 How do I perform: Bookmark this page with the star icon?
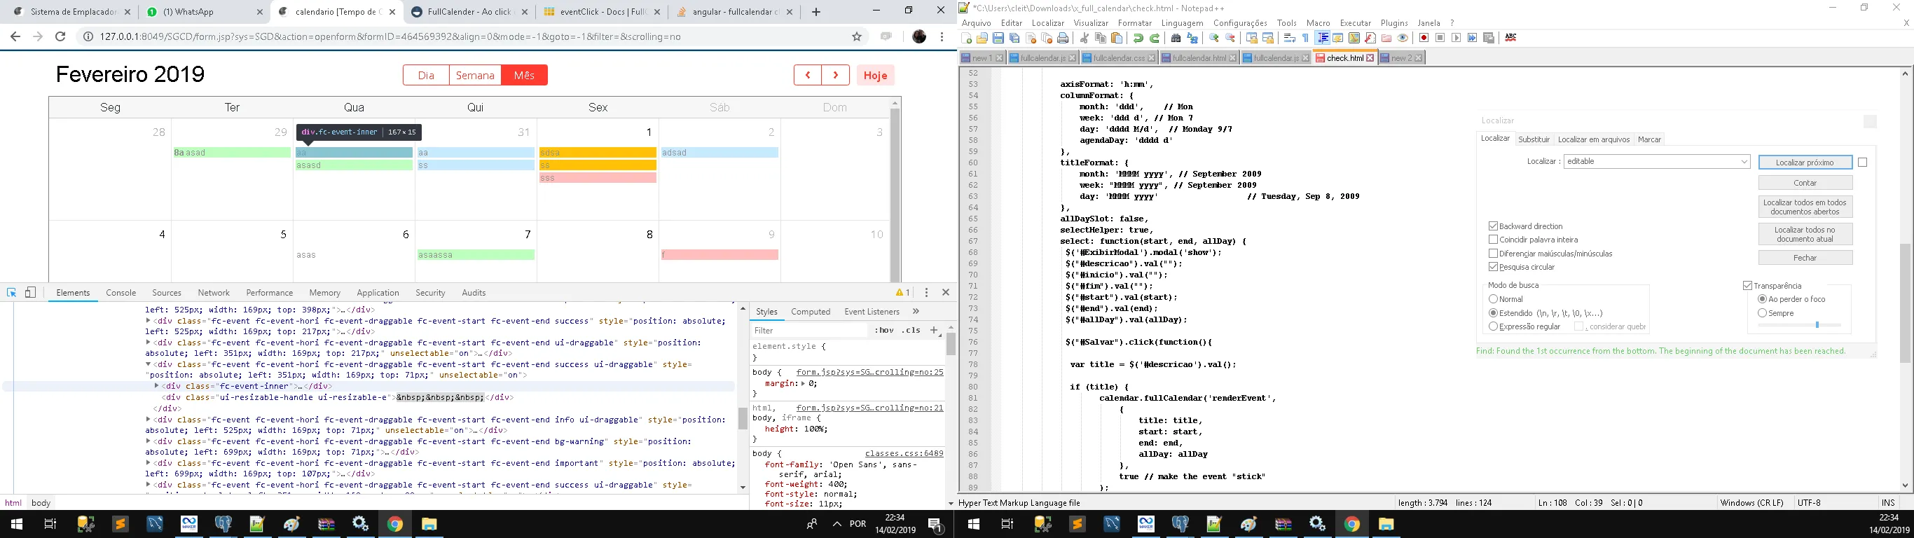pyautogui.click(x=857, y=36)
